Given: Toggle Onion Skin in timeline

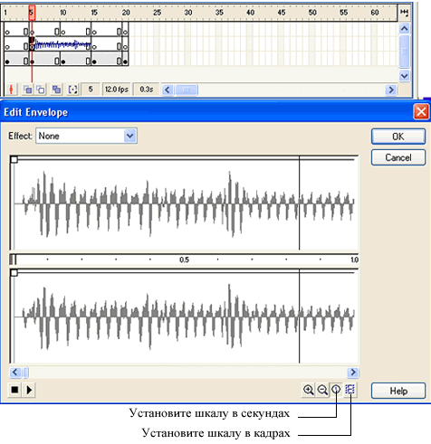Looking at the screenshot, I should (x=28, y=90).
